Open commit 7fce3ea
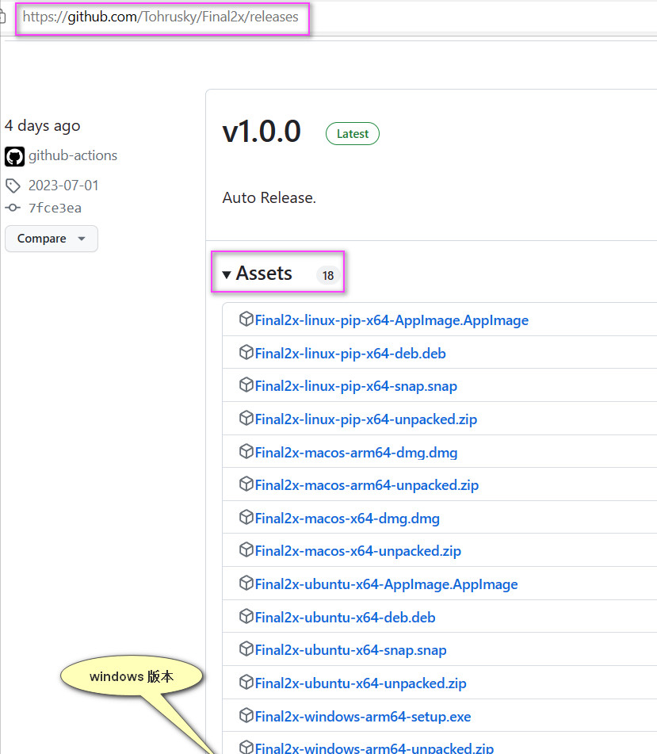The height and width of the screenshot is (754, 657). coord(55,208)
